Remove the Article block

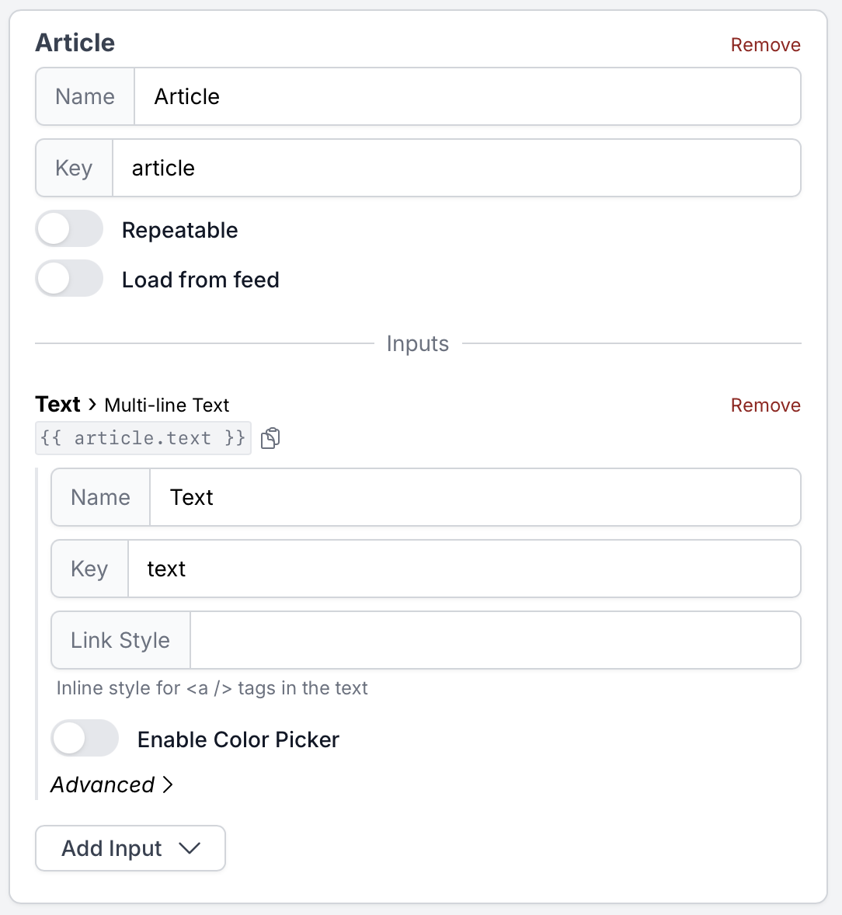click(765, 45)
